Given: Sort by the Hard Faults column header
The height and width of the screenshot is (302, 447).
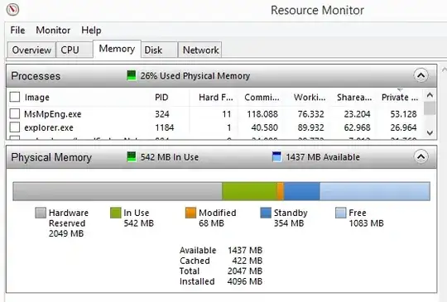Looking at the screenshot, I should click(x=216, y=97).
